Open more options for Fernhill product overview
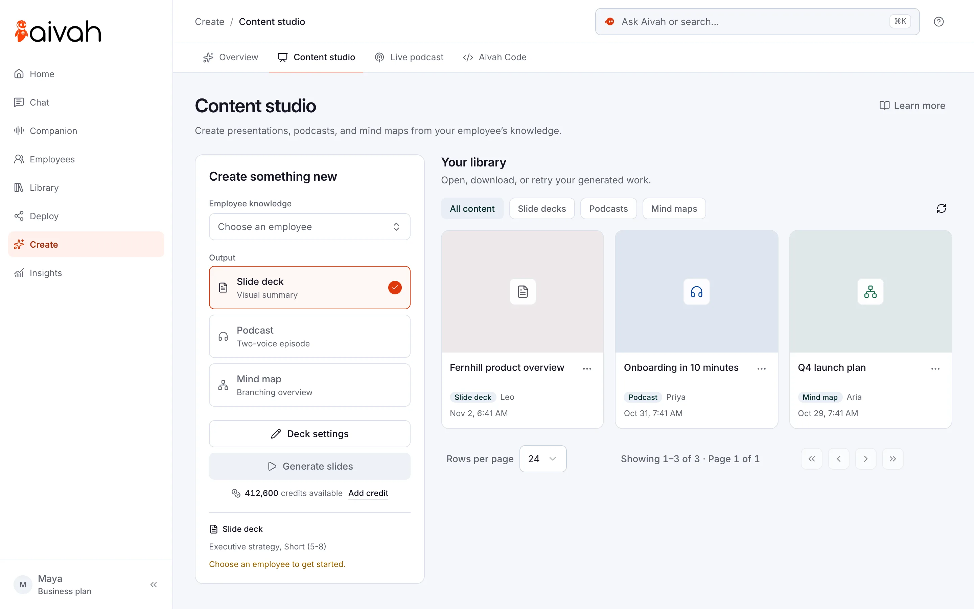The width and height of the screenshot is (974, 609). pos(587,368)
